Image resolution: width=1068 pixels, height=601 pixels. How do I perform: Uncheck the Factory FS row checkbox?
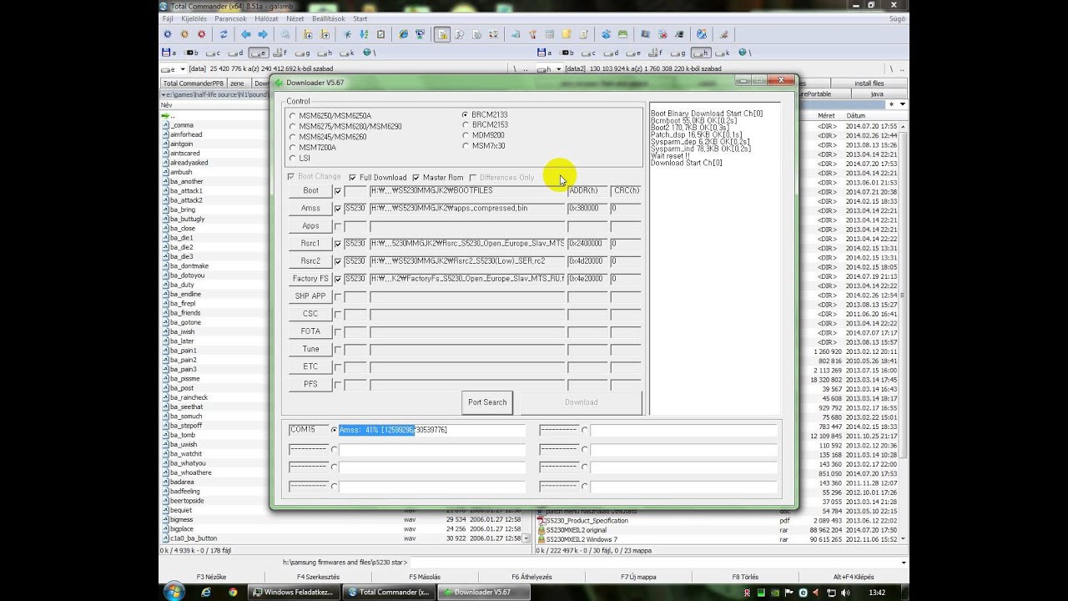[338, 279]
